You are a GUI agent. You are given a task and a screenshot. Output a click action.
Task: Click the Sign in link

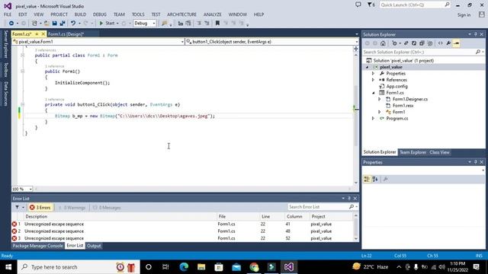pyautogui.click(x=464, y=15)
